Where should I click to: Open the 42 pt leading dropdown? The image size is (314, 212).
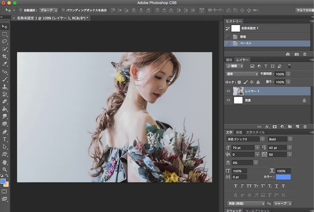290,148
